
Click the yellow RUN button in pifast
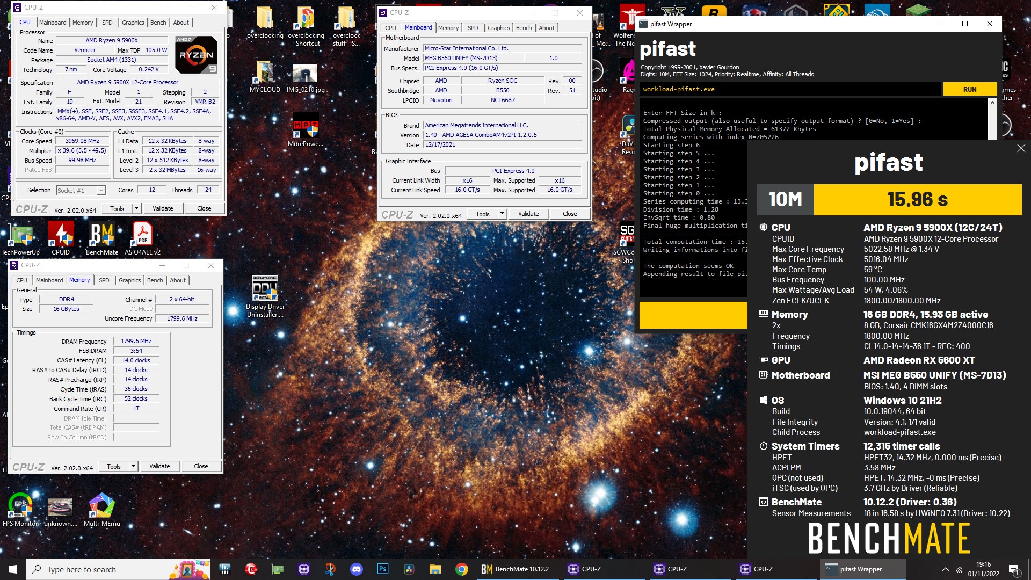[970, 89]
